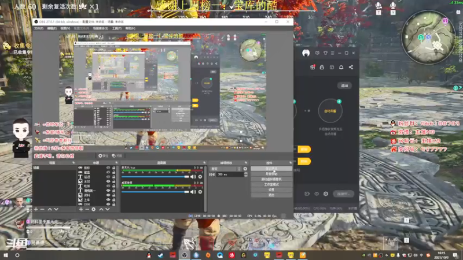This screenshot has width=463, height=260.
Task: Click 退出 in the OBS Controls dock
Action: coord(271,195)
